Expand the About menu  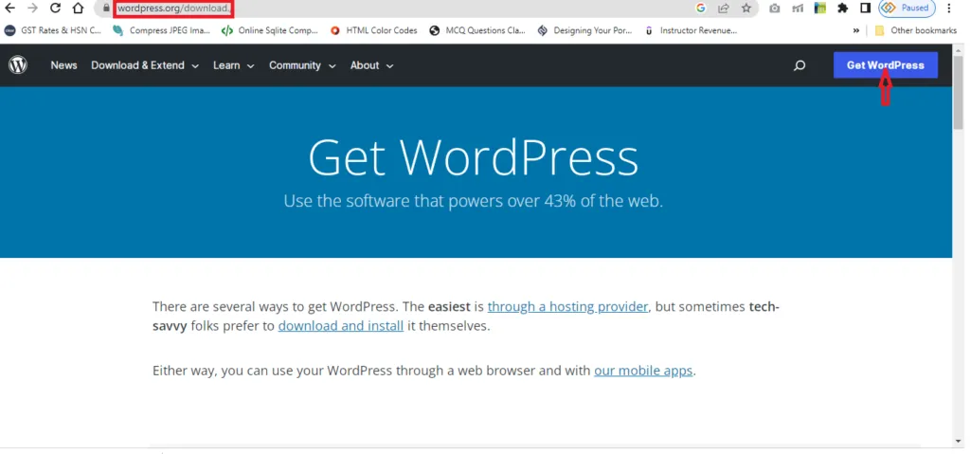point(371,65)
